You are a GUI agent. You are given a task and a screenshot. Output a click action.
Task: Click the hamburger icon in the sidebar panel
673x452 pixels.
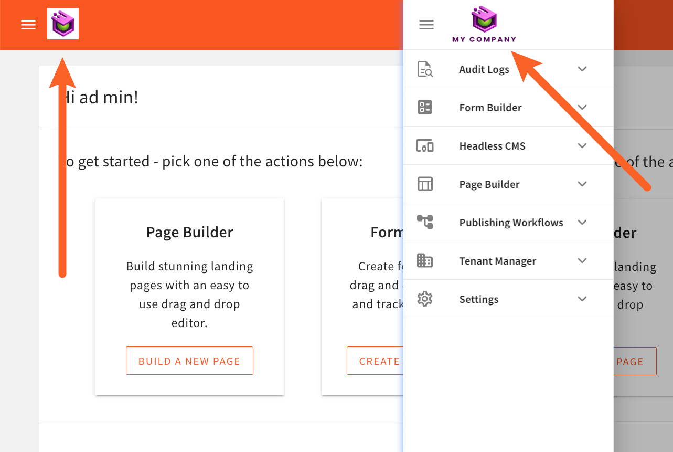(426, 24)
